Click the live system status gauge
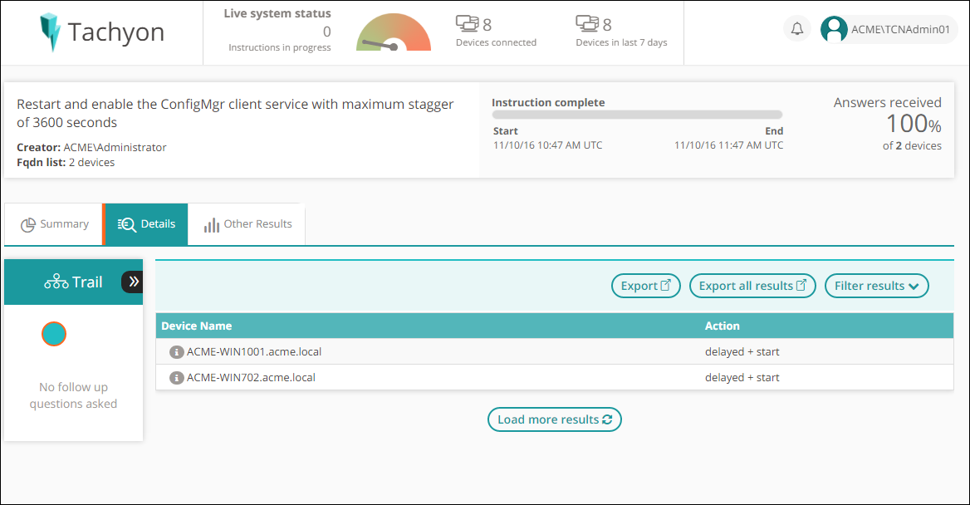Screen dimensions: 970x505 pyautogui.click(x=394, y=33)
